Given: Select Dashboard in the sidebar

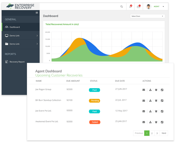Looking at the screenshot, I should (21, 27).
